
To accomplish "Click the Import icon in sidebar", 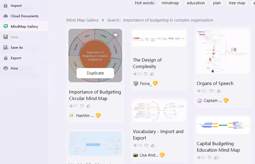I will tap(6, 5).
